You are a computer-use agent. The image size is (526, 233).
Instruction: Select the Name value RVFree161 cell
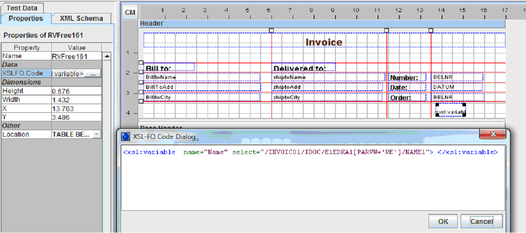pyautogui.click(x=76, y=56)
